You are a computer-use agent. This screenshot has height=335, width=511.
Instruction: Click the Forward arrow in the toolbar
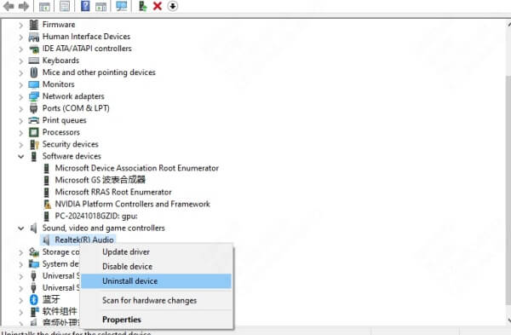(24, 6)
